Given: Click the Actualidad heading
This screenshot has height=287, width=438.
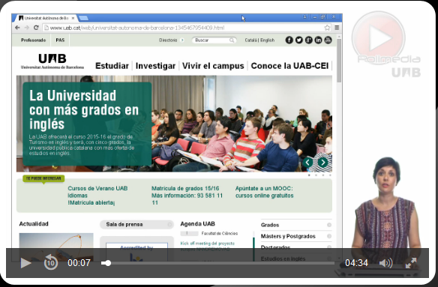Looking at the screenshot, I should click(x=34, y=224).
